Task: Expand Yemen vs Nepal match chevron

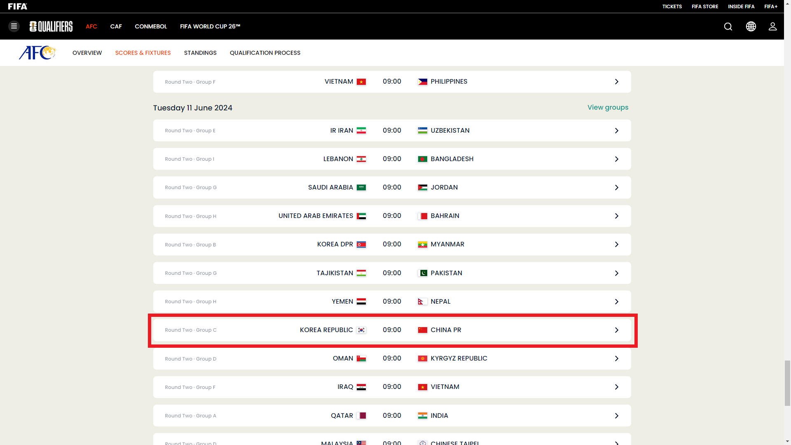Action: coord(616,302)
